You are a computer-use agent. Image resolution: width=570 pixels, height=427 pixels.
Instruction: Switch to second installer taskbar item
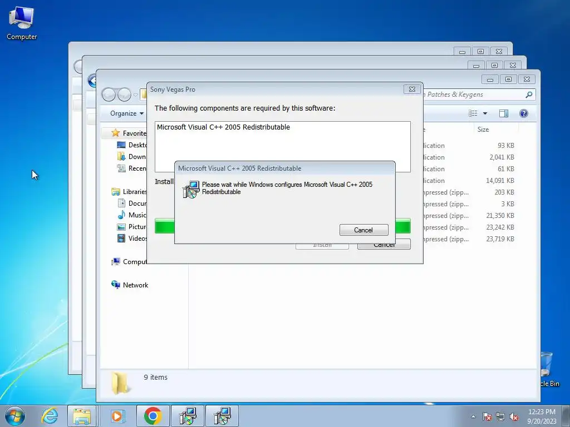222,416
